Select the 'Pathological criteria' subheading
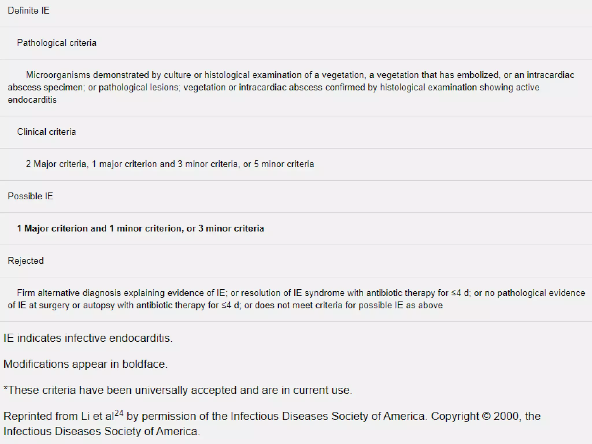Screen dimensions: 592x444 click(57, 43)
